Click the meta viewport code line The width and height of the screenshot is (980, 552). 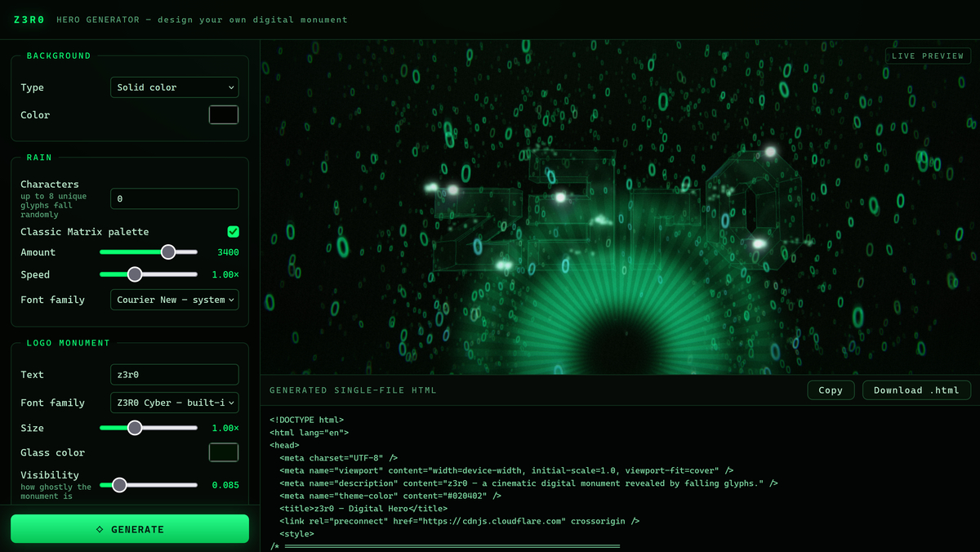(506, 470)
